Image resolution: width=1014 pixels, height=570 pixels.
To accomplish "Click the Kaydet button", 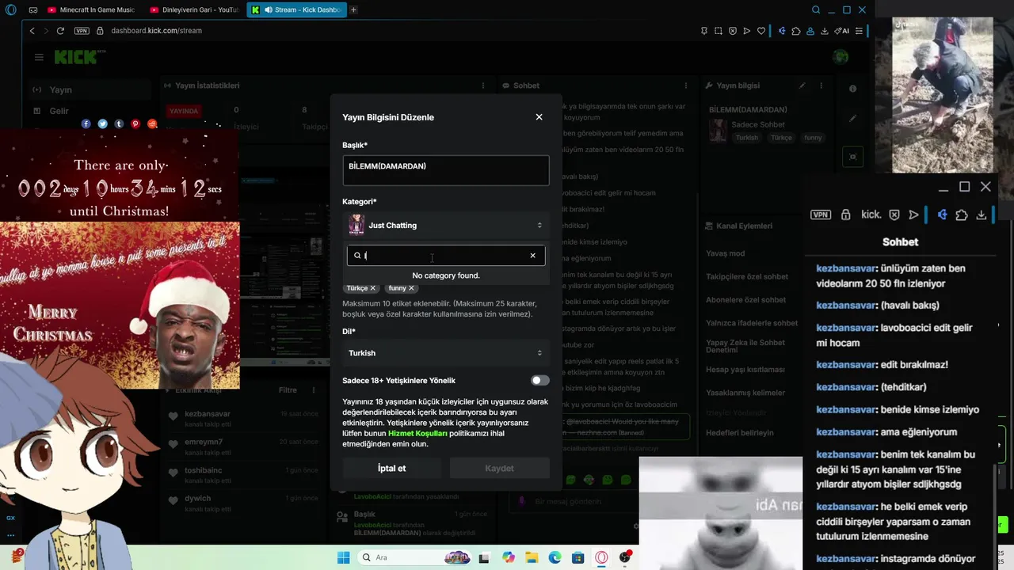I will coord(499,469).
